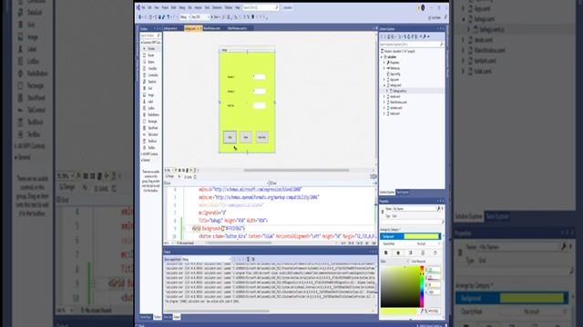Expand the MainWindow.xaml node
Image resolution: width=583 pixels, height=327 pixels.
point(384,102)
